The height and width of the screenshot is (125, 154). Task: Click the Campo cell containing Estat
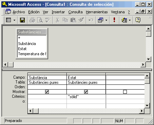(86, 78)
